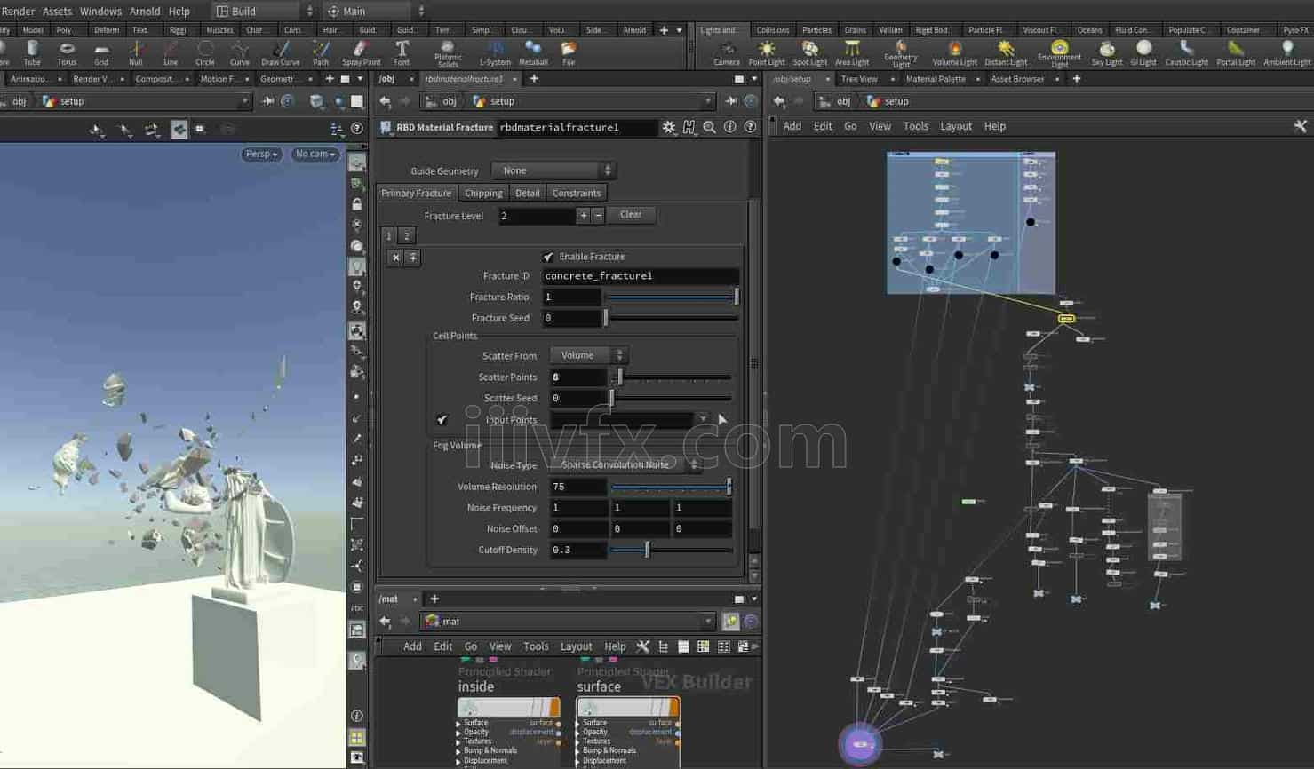Select the Draw Curve tool
This screenshot has height=769, width=1314.
281,52
